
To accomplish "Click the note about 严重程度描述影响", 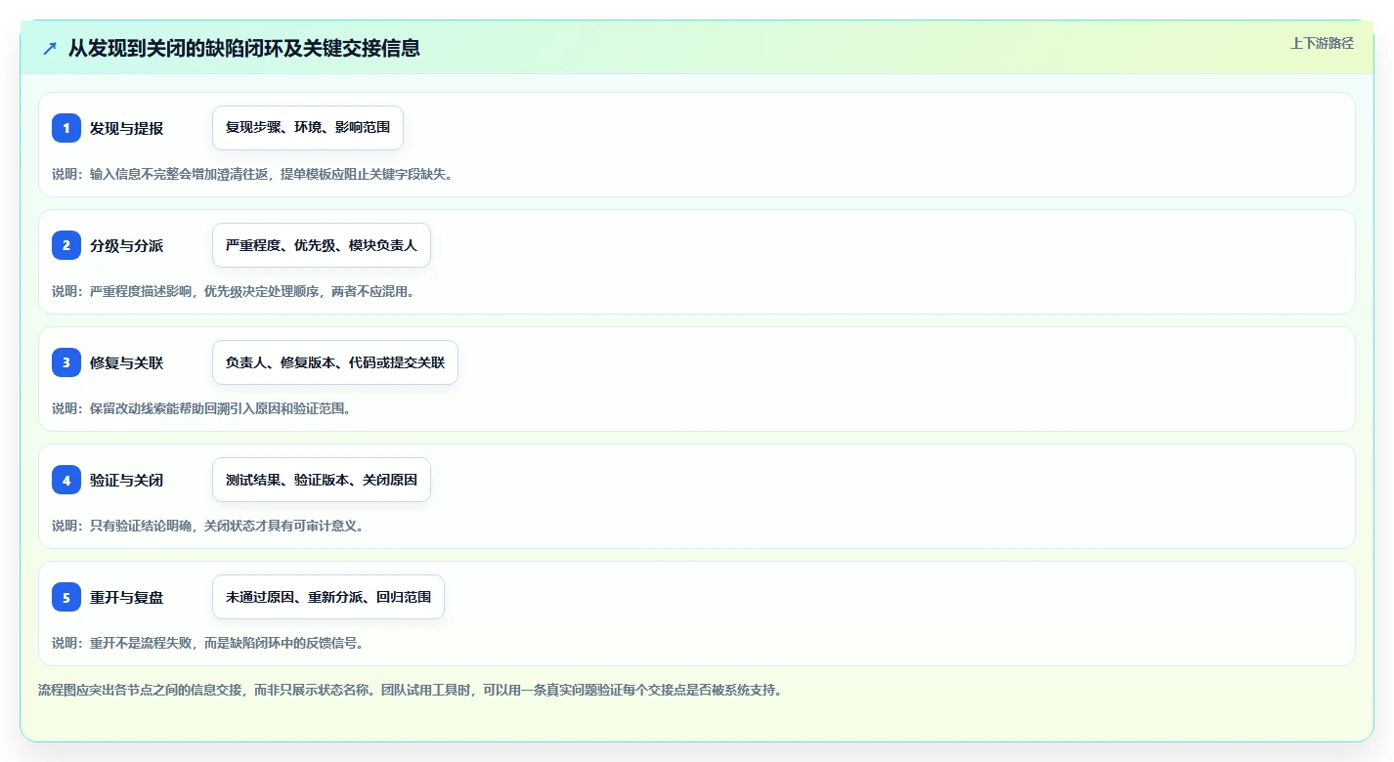I will pyautogui.click(x=234, y=291).
